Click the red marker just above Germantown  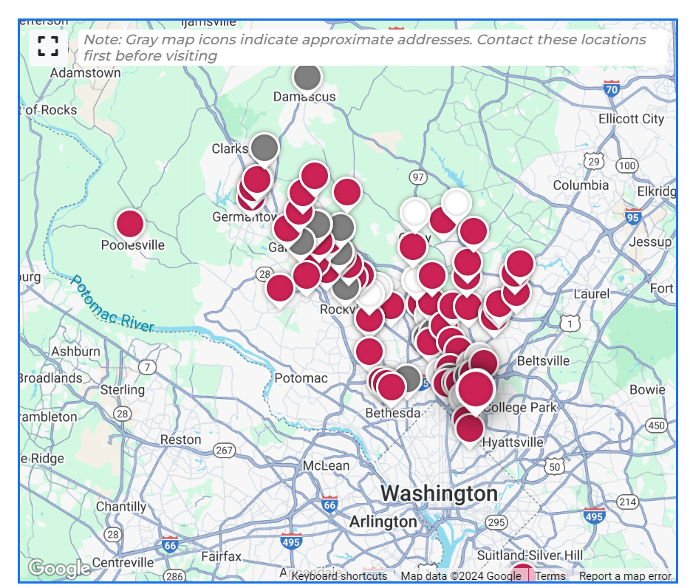pos(256,180)
